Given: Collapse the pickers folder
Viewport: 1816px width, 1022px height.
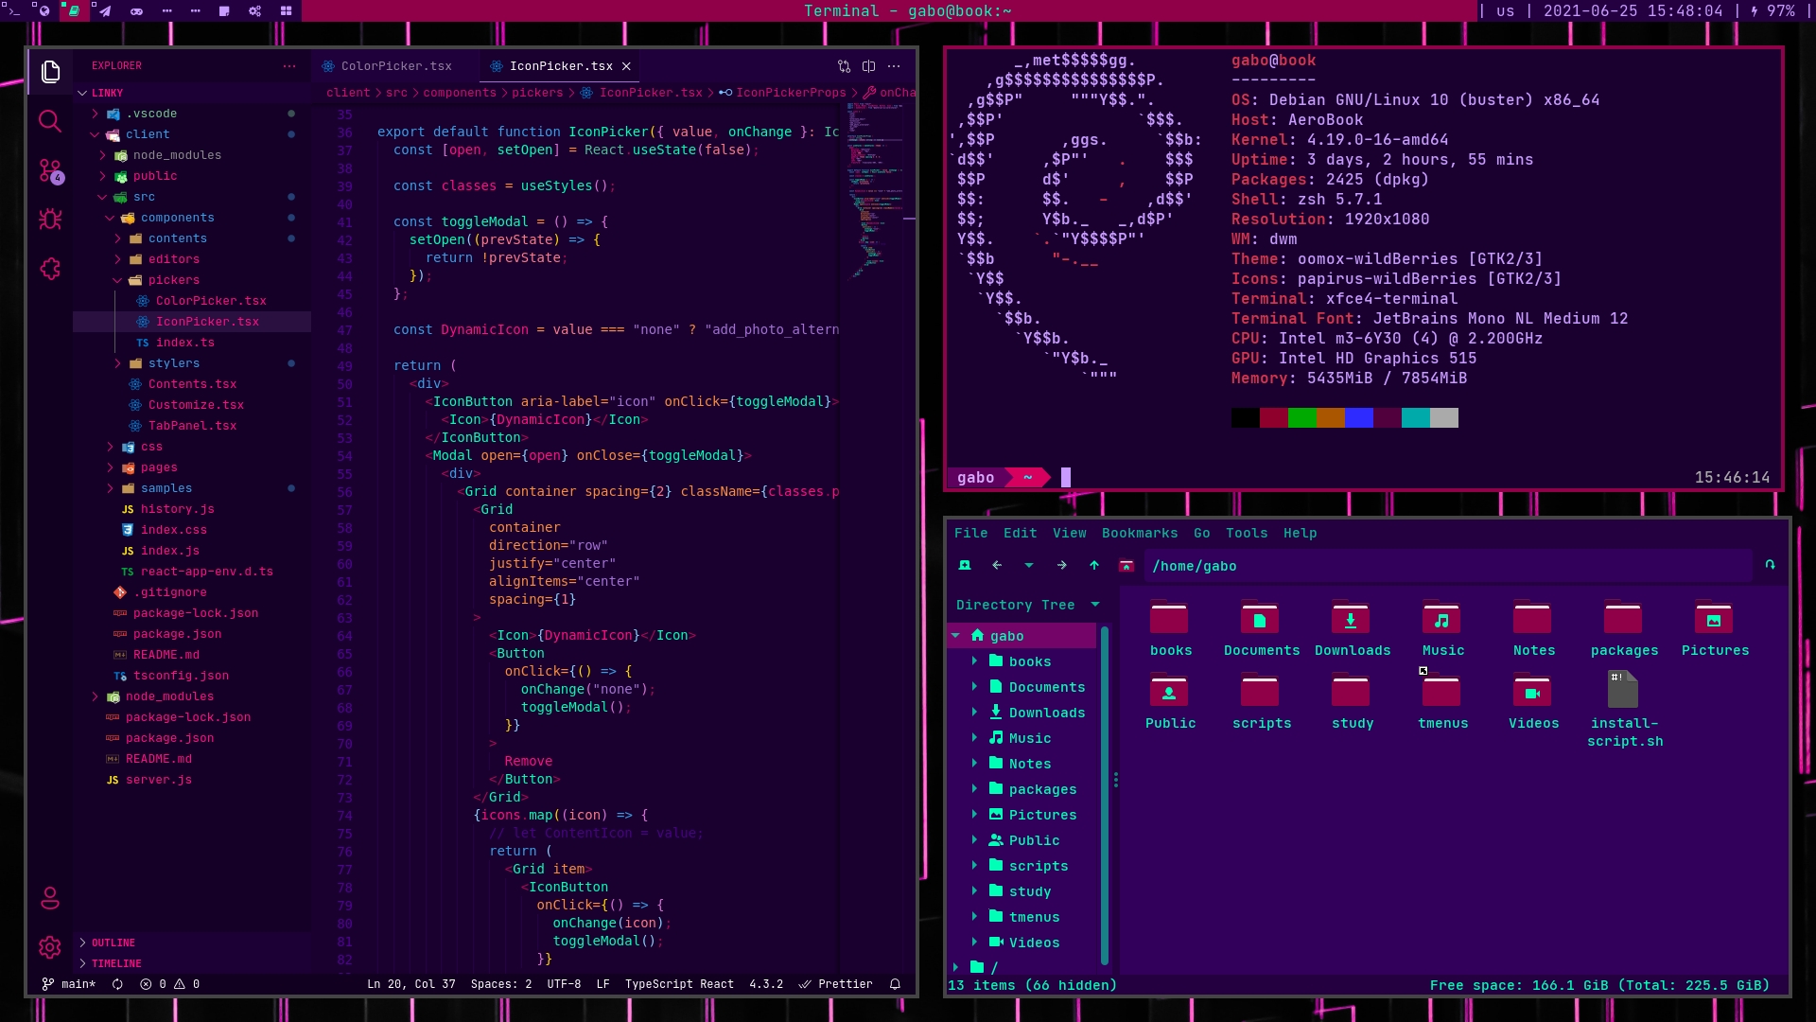Looking at the screenshot, I should [x=174, y=280].
